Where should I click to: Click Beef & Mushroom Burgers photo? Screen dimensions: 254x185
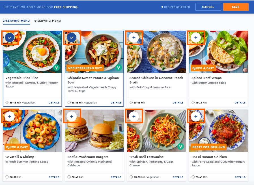coord(94,131)
